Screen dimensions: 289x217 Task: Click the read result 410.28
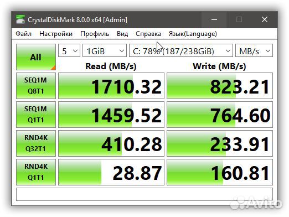[111, 143]
